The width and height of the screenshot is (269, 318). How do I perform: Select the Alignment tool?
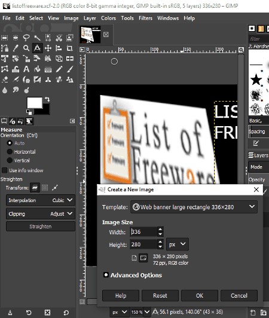click(x=59, y=48)
